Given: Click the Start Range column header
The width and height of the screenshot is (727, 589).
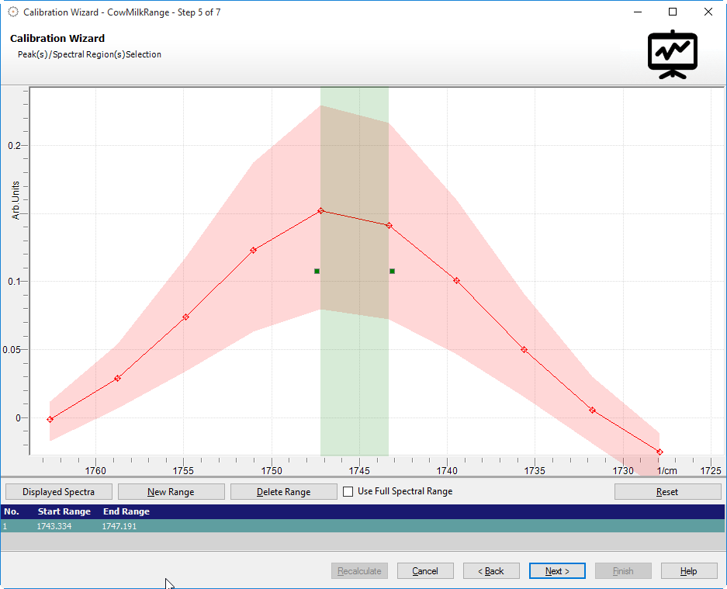Looking at the screenshot, I should [64, 512].
